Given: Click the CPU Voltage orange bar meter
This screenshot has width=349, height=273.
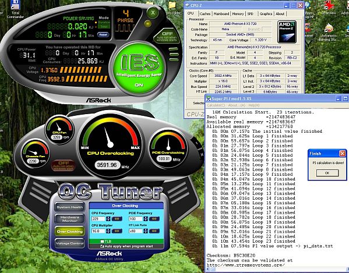Looking at the screenshot, I should click(x=81, y=70).
